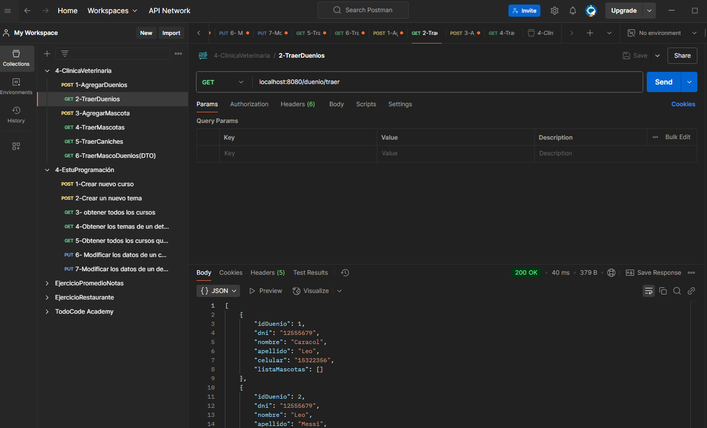The image size is (707, 428).
Task: Open the notifications bell icon
Action: pos(573,11)
